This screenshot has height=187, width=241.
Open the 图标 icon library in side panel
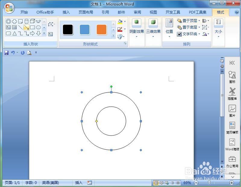[x=232, y=77]
